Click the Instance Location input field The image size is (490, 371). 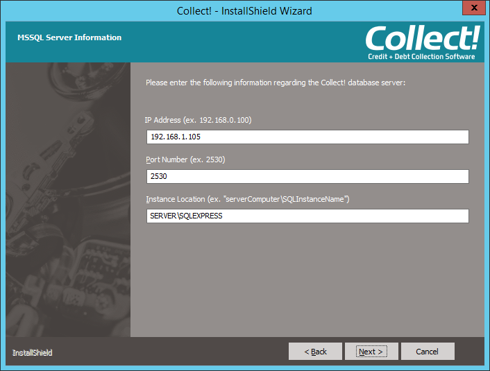(307, 216)
